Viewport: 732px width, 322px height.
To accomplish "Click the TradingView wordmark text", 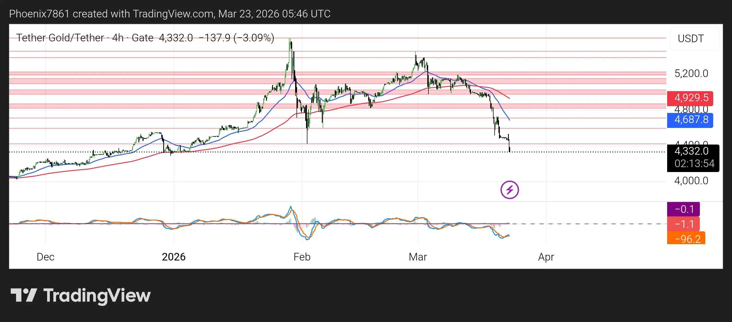I will (x=97, y=295).
